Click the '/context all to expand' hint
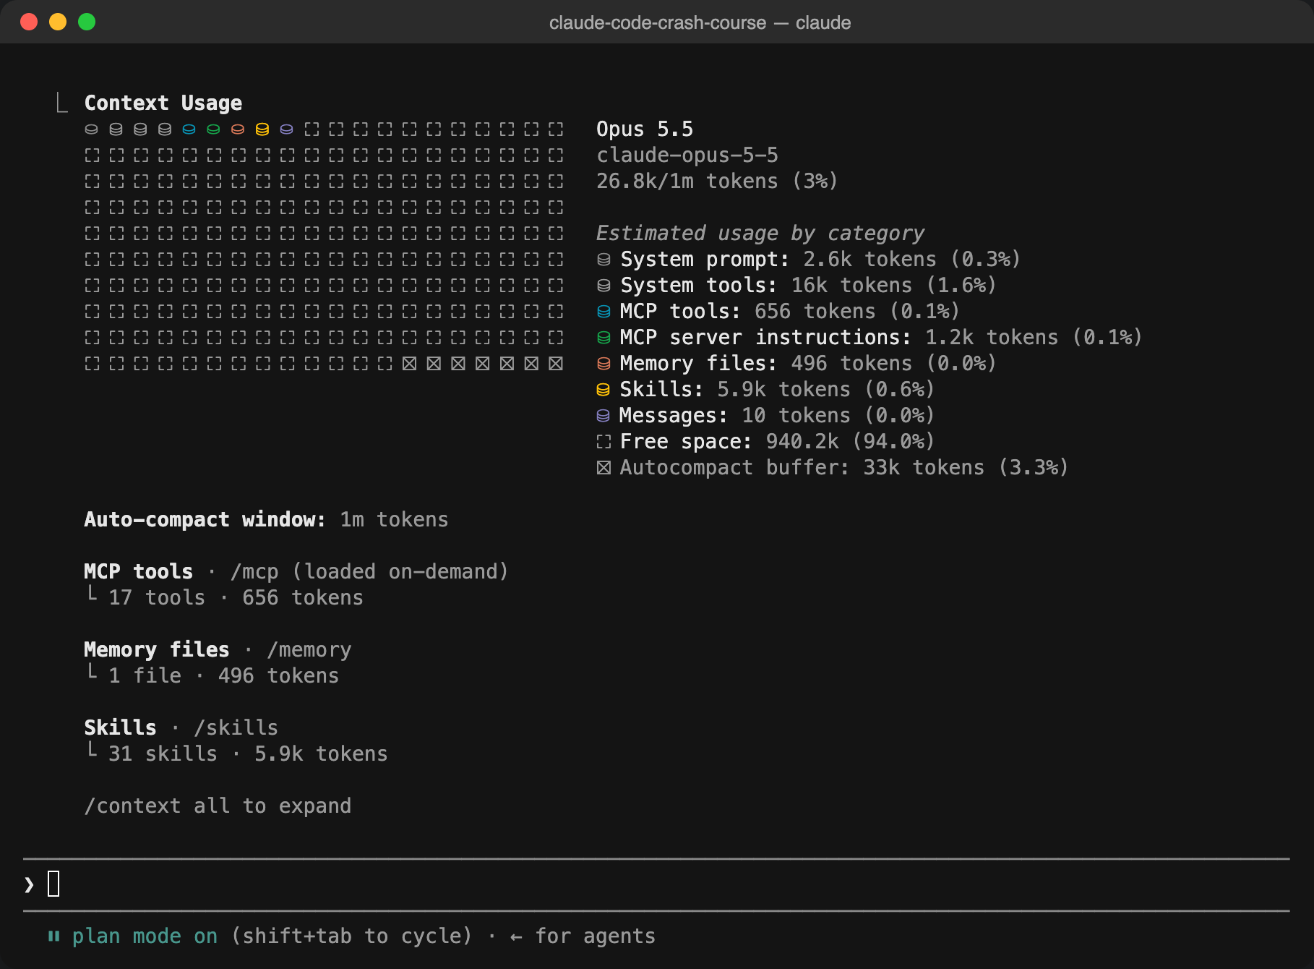 tap(218, 806)
